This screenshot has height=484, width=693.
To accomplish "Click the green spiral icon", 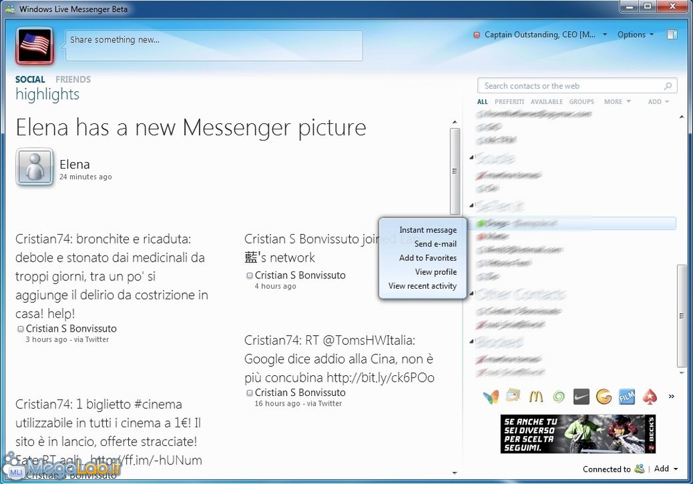I will pyautogui.click(x=559, y=397).
